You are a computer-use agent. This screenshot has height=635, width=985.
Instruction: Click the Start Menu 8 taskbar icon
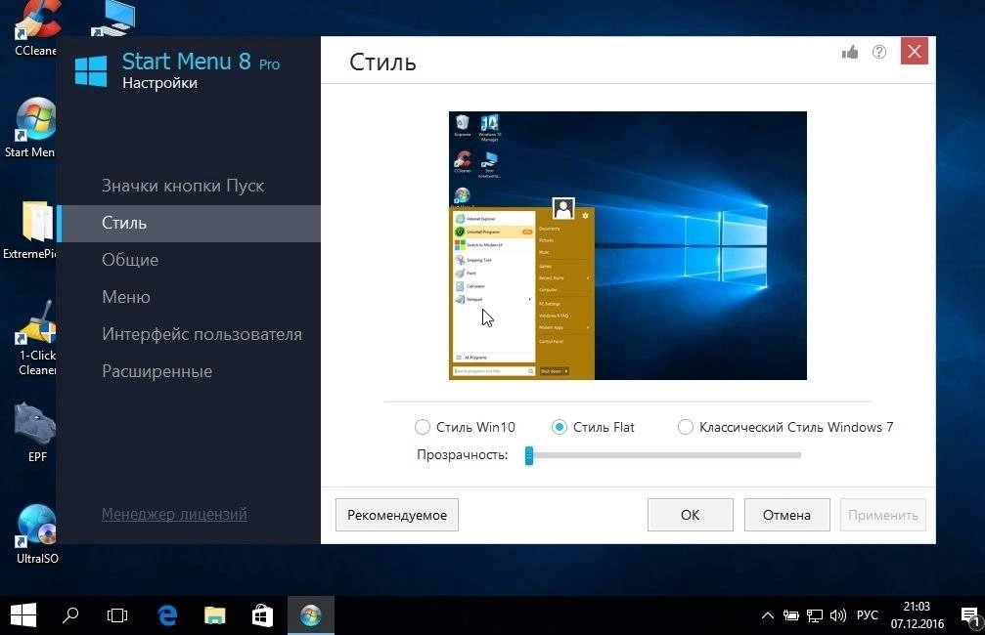coord(310,615)
